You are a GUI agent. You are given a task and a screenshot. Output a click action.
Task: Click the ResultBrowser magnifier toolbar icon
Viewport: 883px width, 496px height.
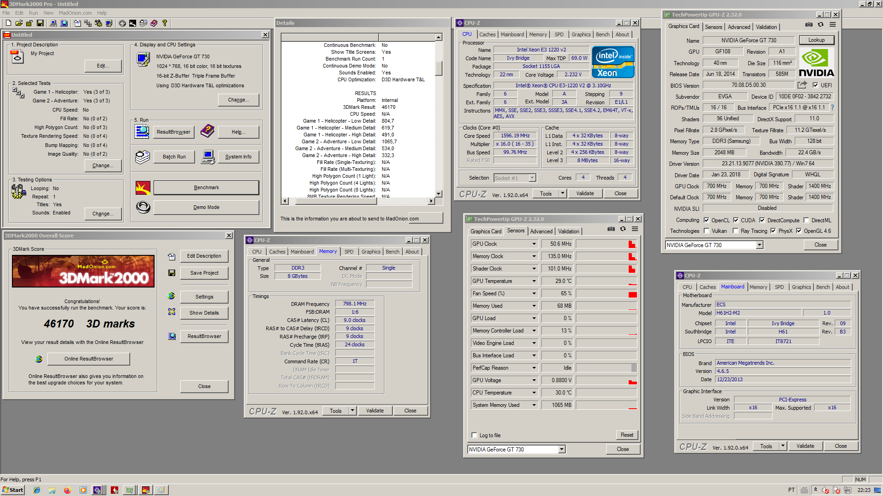point(64,23)
